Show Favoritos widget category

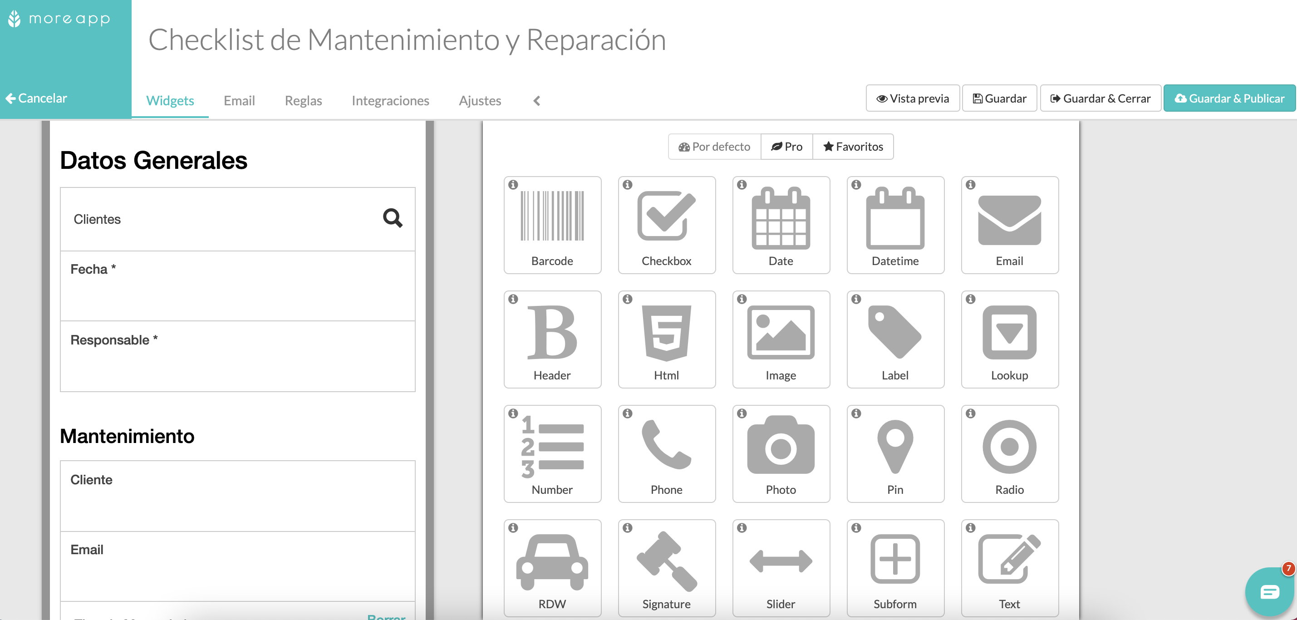tap(853, 147)
